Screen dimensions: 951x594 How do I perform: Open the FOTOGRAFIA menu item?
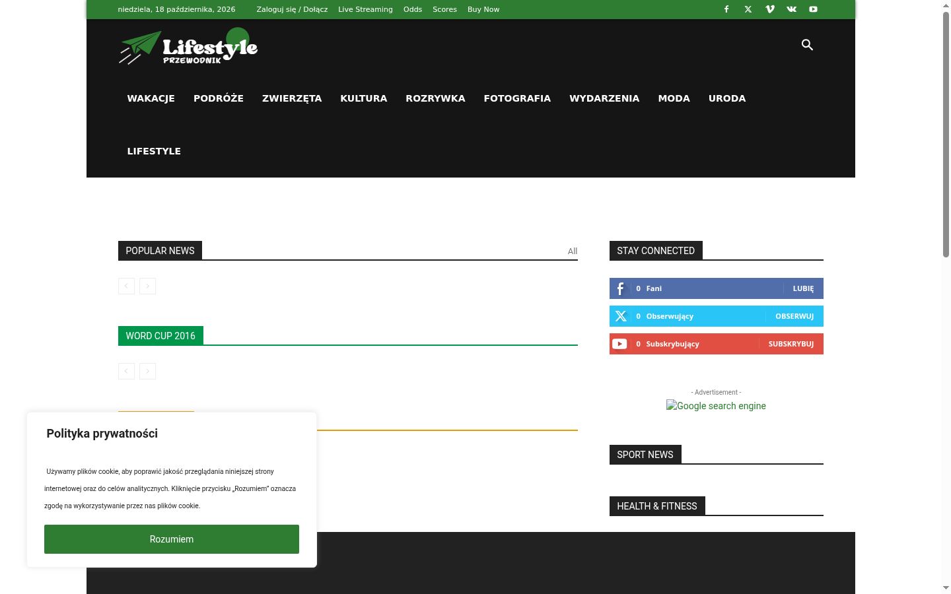coord(517,98)
